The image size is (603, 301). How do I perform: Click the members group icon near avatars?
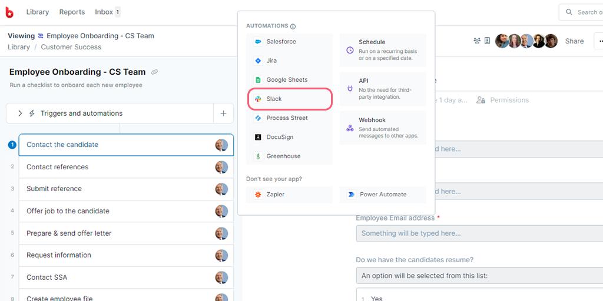(477, 41)
